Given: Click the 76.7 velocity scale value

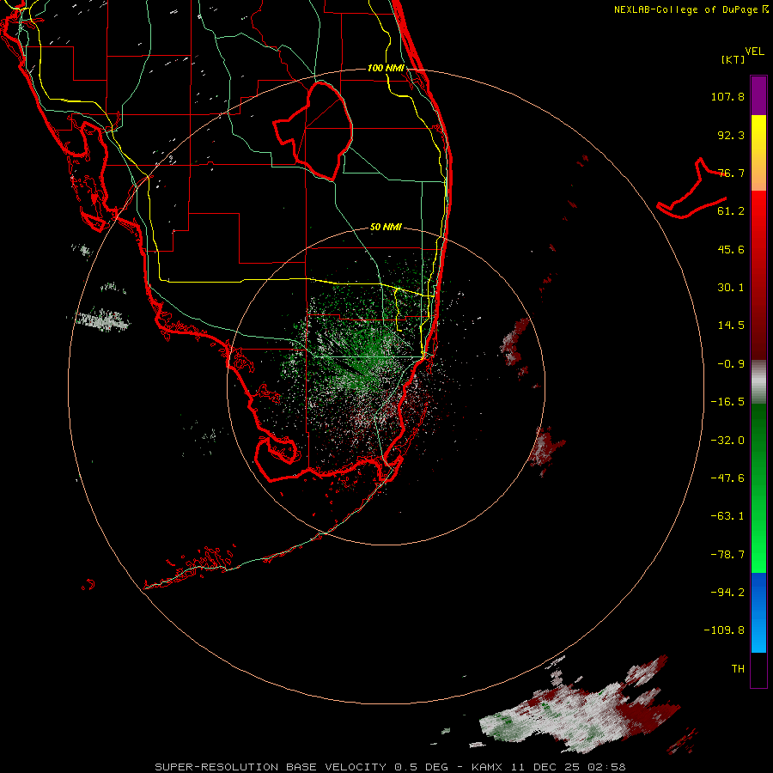Looking at the screenshot, I should click(731, 173).
